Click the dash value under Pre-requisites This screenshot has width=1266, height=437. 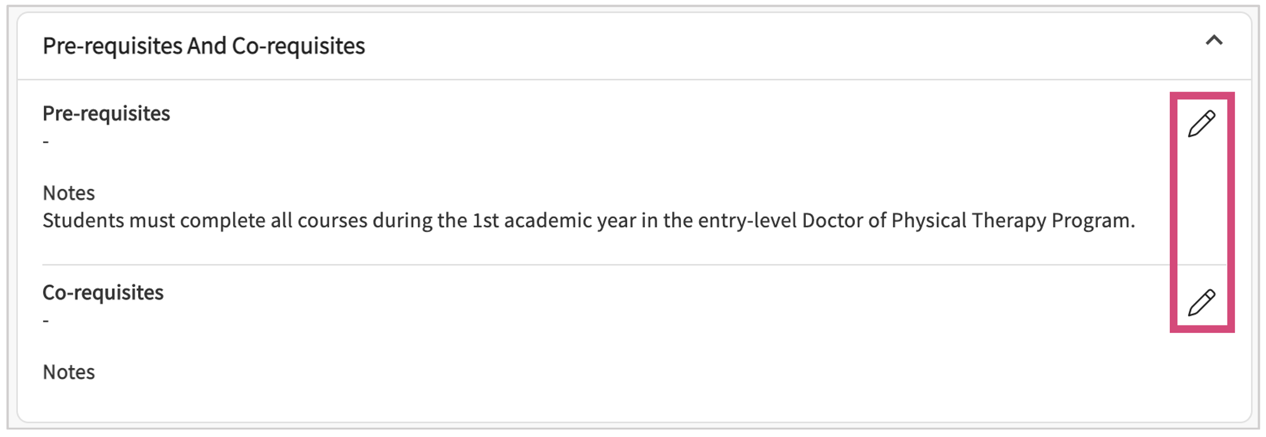(46, 141)
